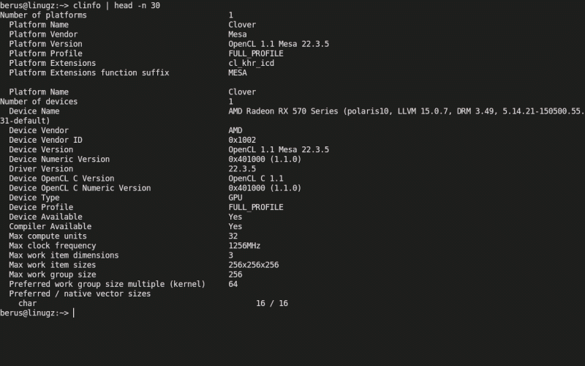This screenshot has height=366, width=585.
Task: Click the char vector sizes 16 / 16
Action: click(x=272, y=304)
